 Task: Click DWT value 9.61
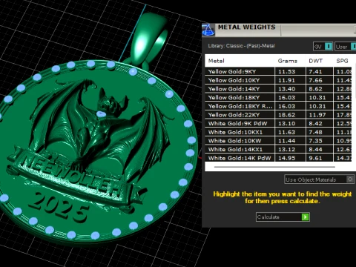click(x=315, y=158)
